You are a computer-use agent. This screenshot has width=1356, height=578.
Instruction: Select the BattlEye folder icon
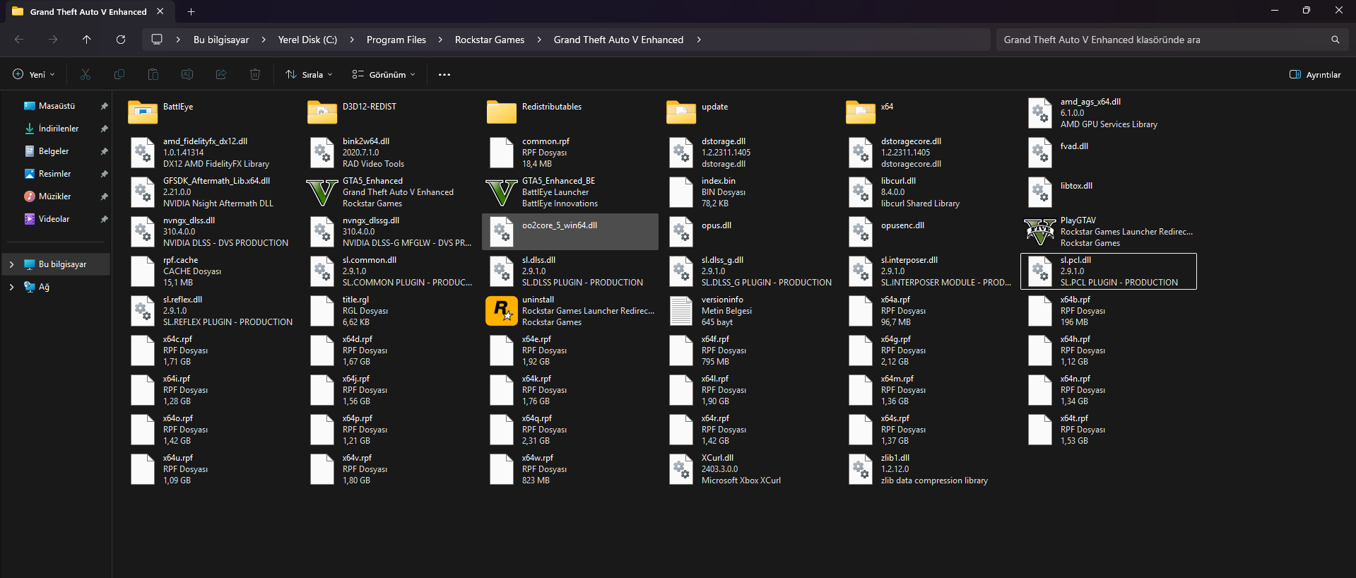coord(143,112)
